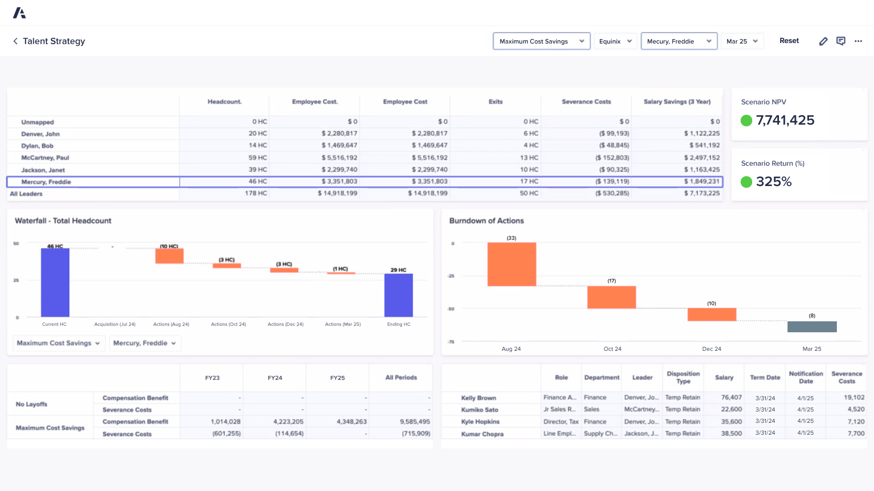Click the Anaplan logo
This screenshot has width=874, height=491.
tap(20, 11)
